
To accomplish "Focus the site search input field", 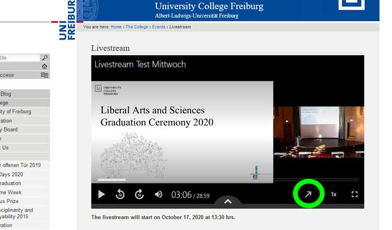I will 20,57.
